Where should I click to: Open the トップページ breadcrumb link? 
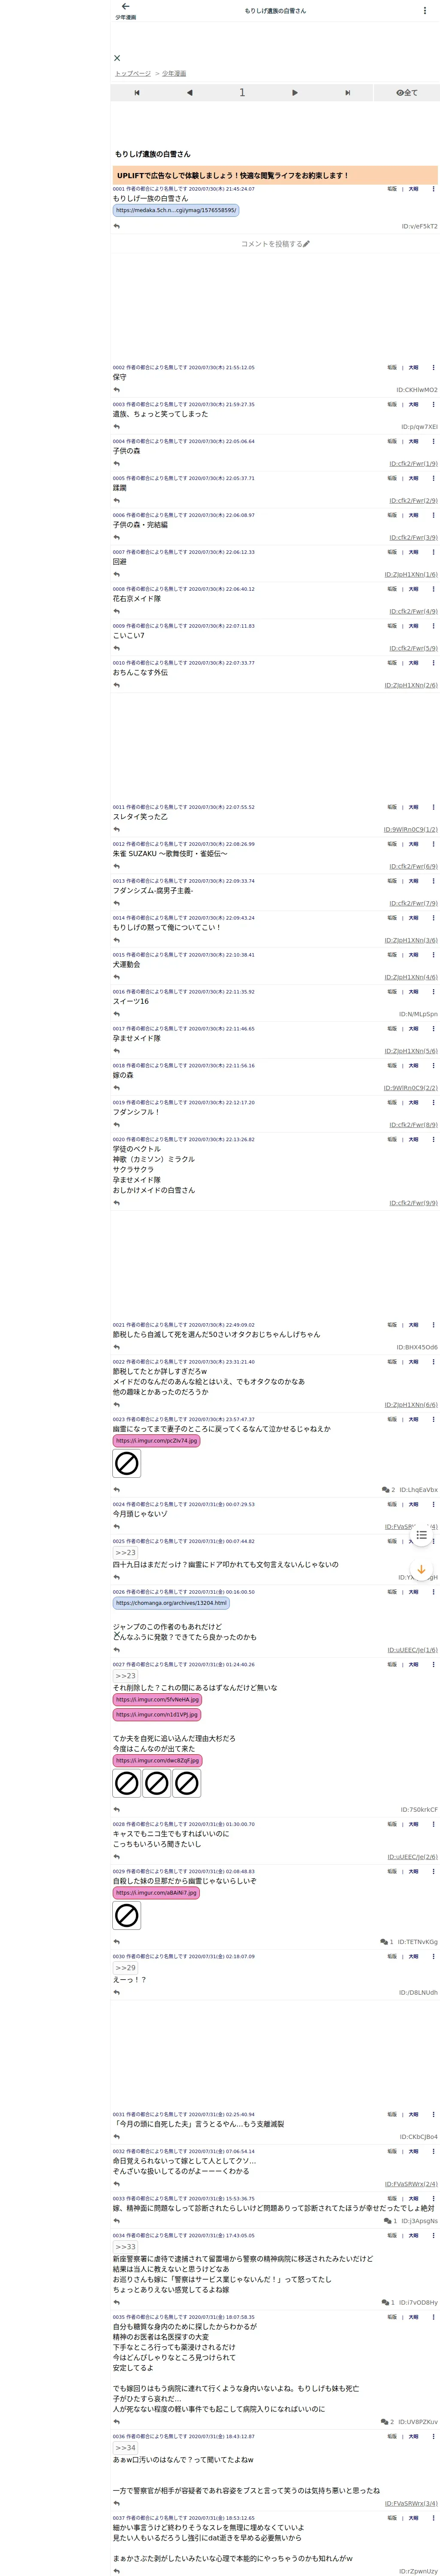tap(132, 74)
